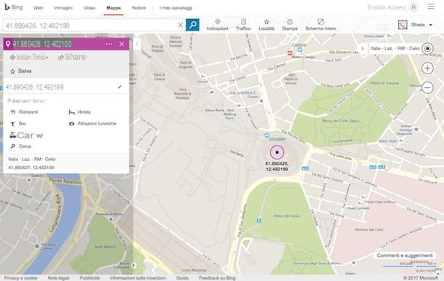This screenshot has height=281, width=444.
Task: Open Pubblicità footer link
Action: click(x=90, y=278)
